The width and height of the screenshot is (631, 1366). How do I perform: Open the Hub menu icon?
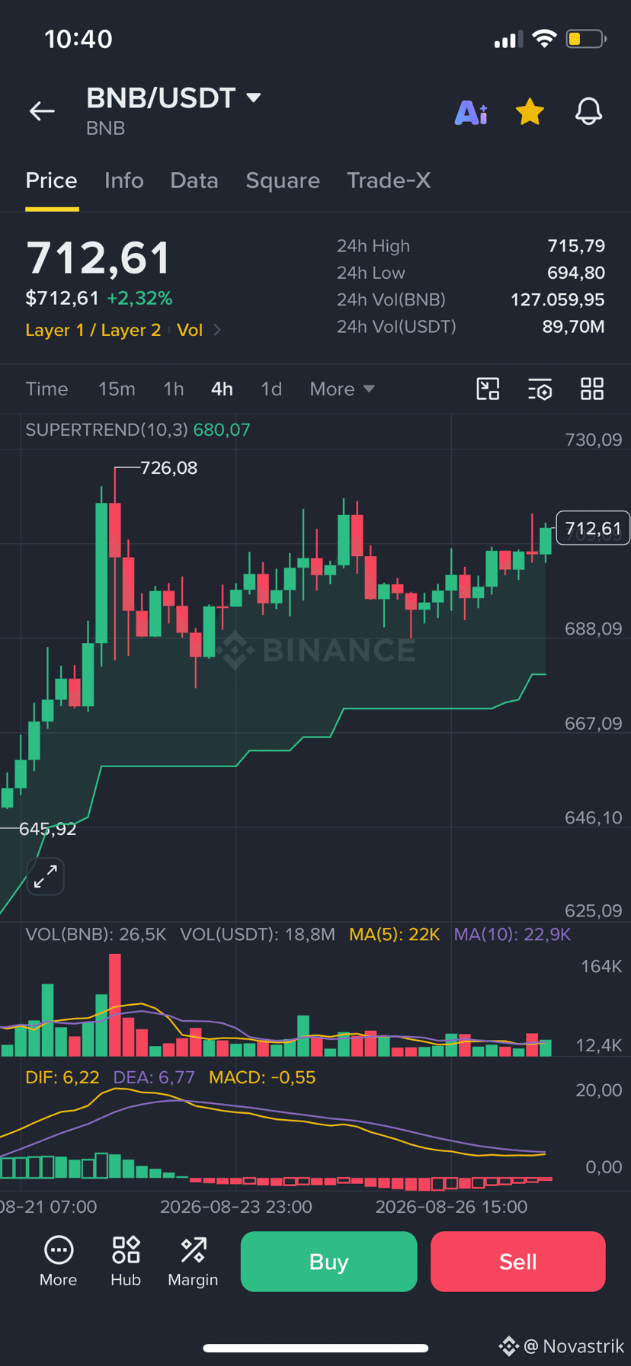[126, 1262]
